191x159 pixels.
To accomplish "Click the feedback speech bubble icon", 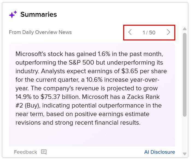I will [44, 152].
